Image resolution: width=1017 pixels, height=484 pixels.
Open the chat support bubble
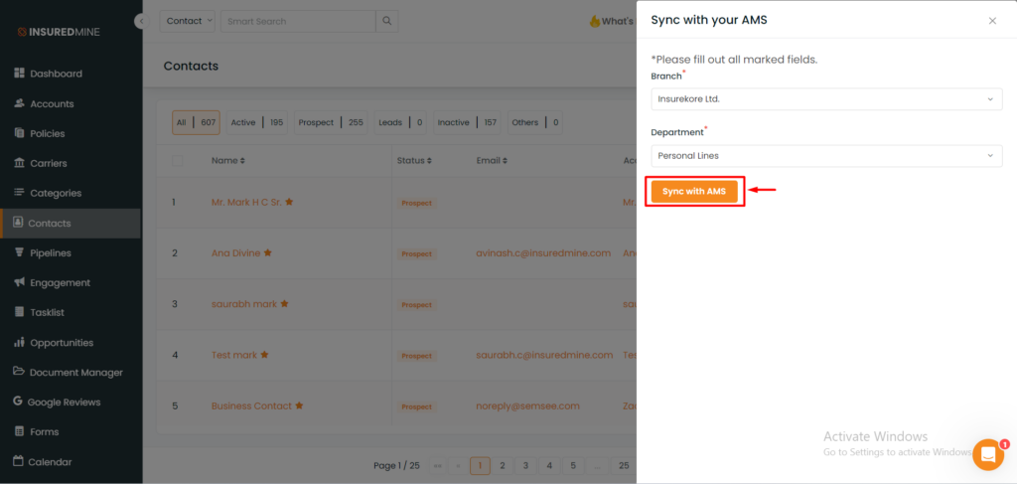click(988, 455)
